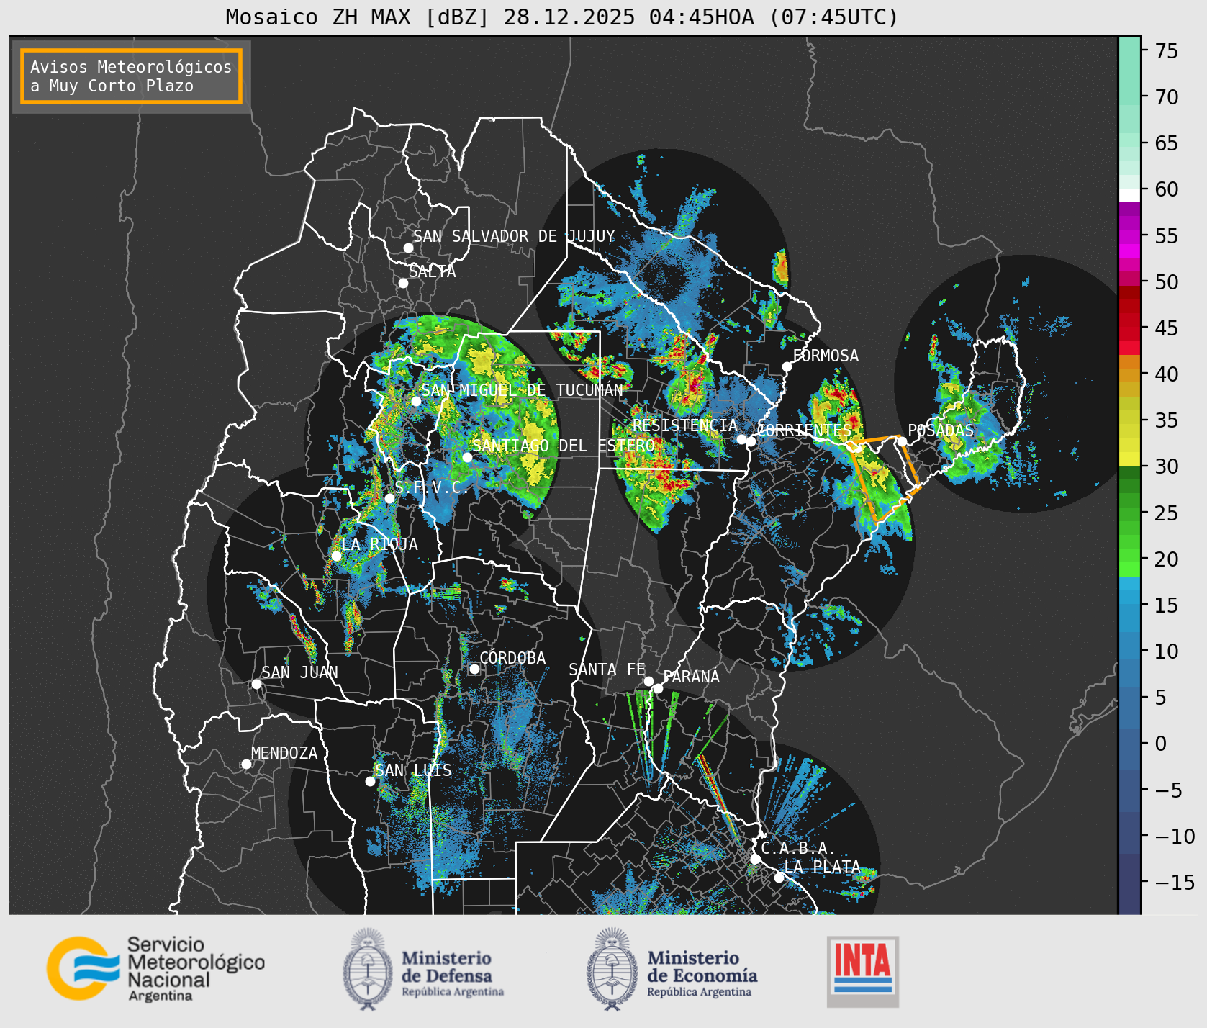
Task: Click the 75 dBZ label on color scale
Action: coord(1167,51)
